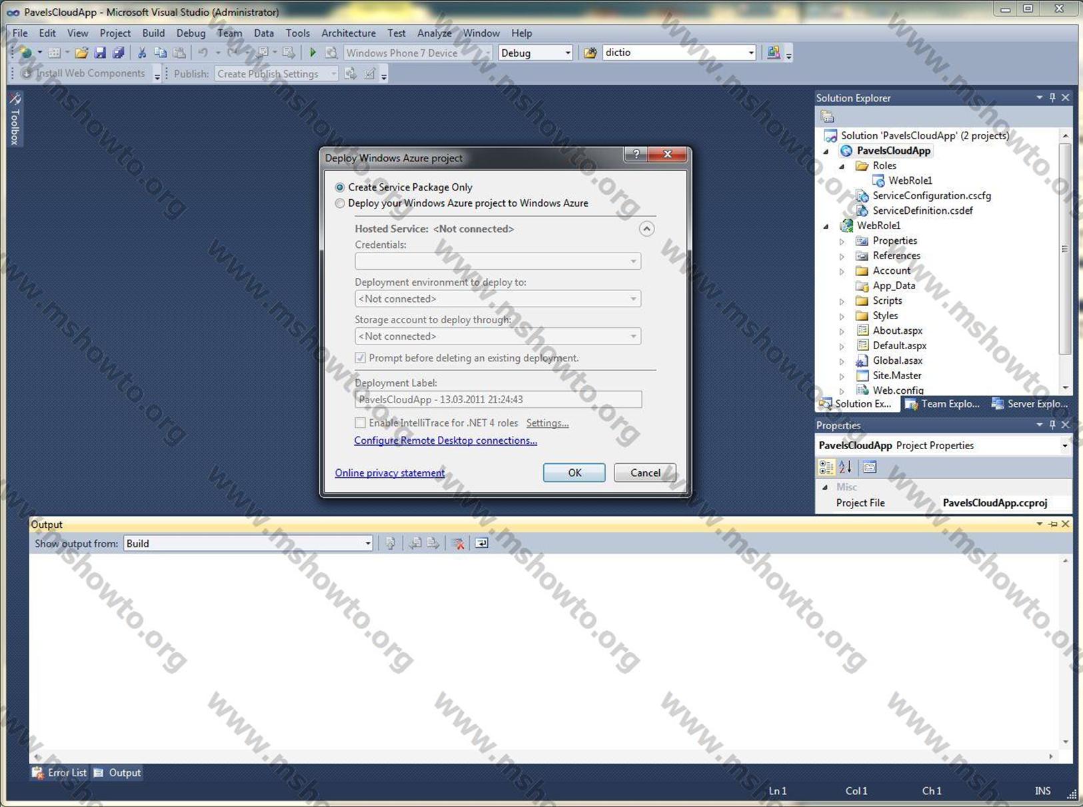This screenshot has width=1083, height=807.
Task: Open Storage account dropdown
Action: [x=498, y=336]
